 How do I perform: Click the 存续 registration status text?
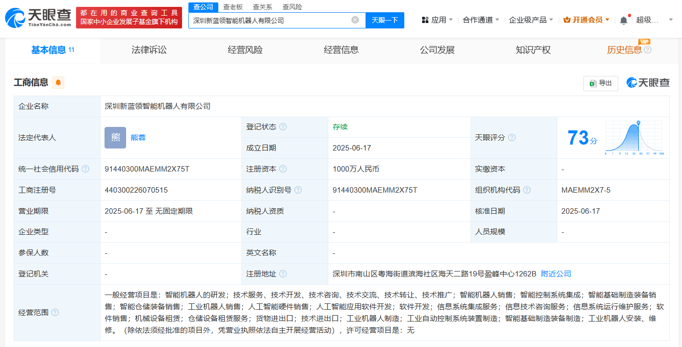340,127
